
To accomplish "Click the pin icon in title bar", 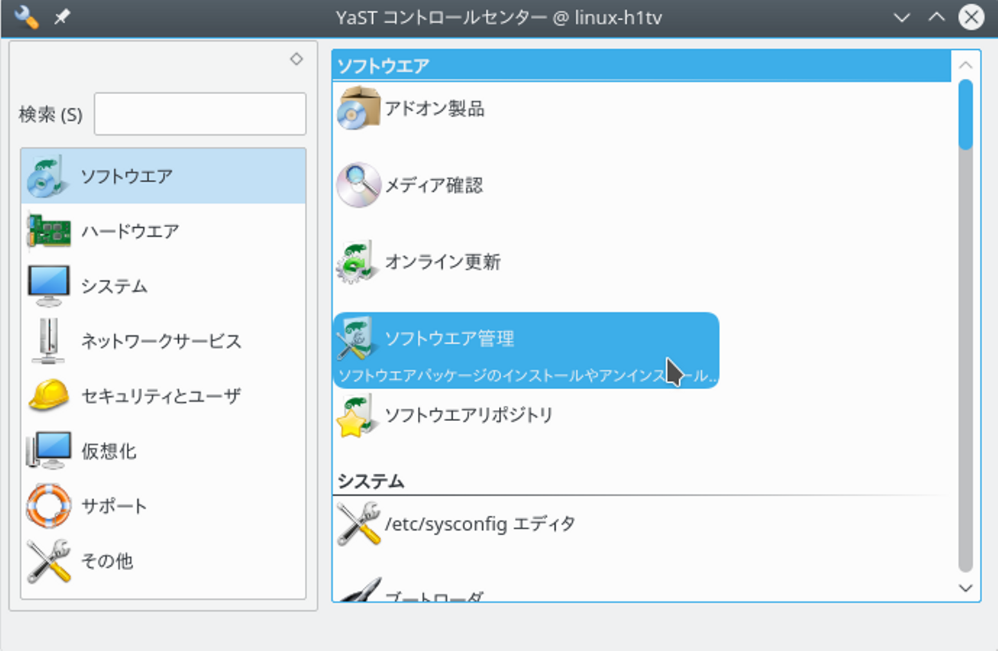I will (x=62, y=17).
